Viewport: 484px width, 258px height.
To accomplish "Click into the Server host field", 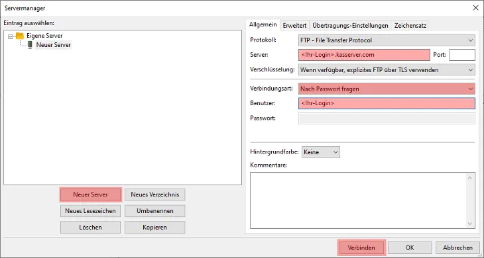I will pos(364,55).
